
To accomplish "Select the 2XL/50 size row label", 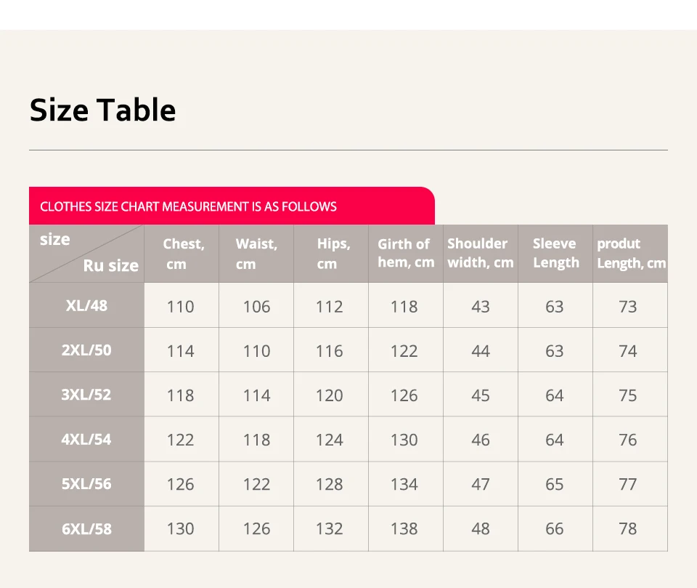I will pyautogui.click(x=86, y=350).
